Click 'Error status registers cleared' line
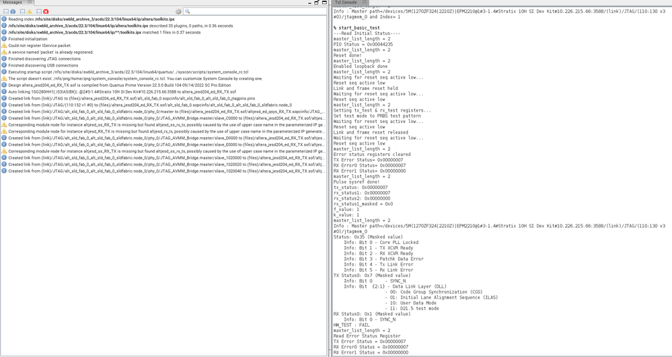 [x=372, y=154]
